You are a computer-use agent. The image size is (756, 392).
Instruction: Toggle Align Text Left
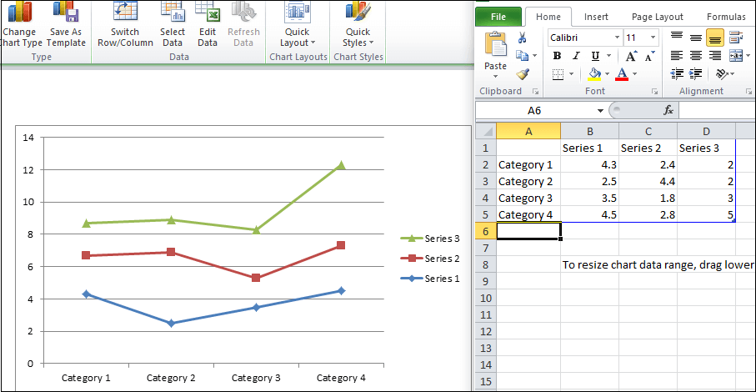(x=677, y=55)
